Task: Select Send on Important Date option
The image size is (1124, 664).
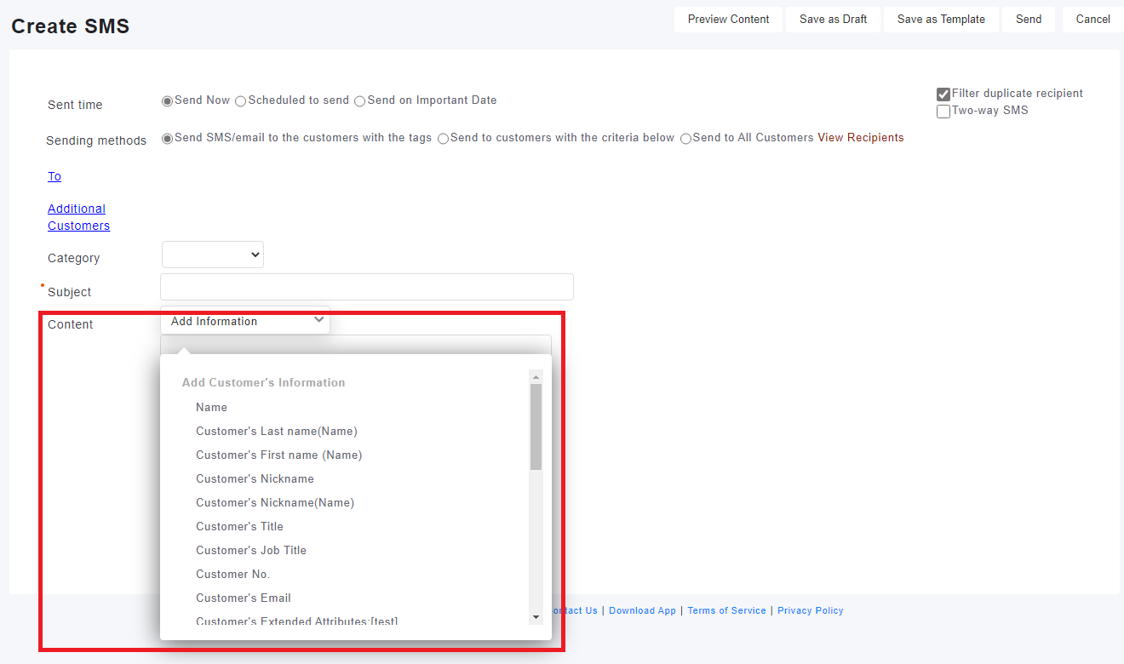Action: (x=360, y=101)
